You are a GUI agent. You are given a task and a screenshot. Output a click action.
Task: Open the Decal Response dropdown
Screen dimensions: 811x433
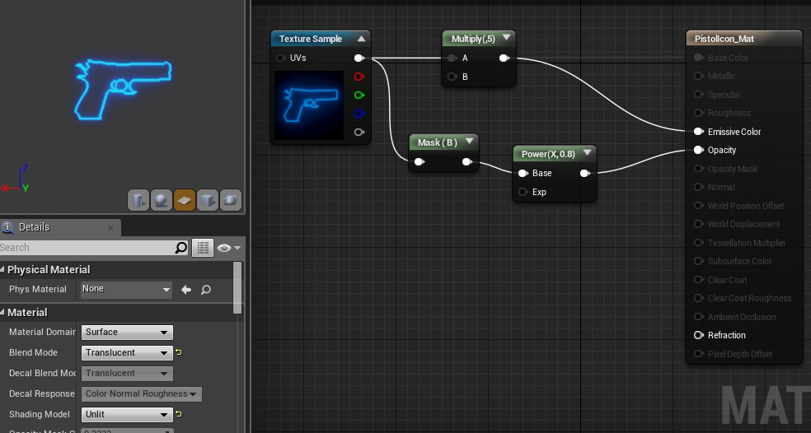point(141,393)
